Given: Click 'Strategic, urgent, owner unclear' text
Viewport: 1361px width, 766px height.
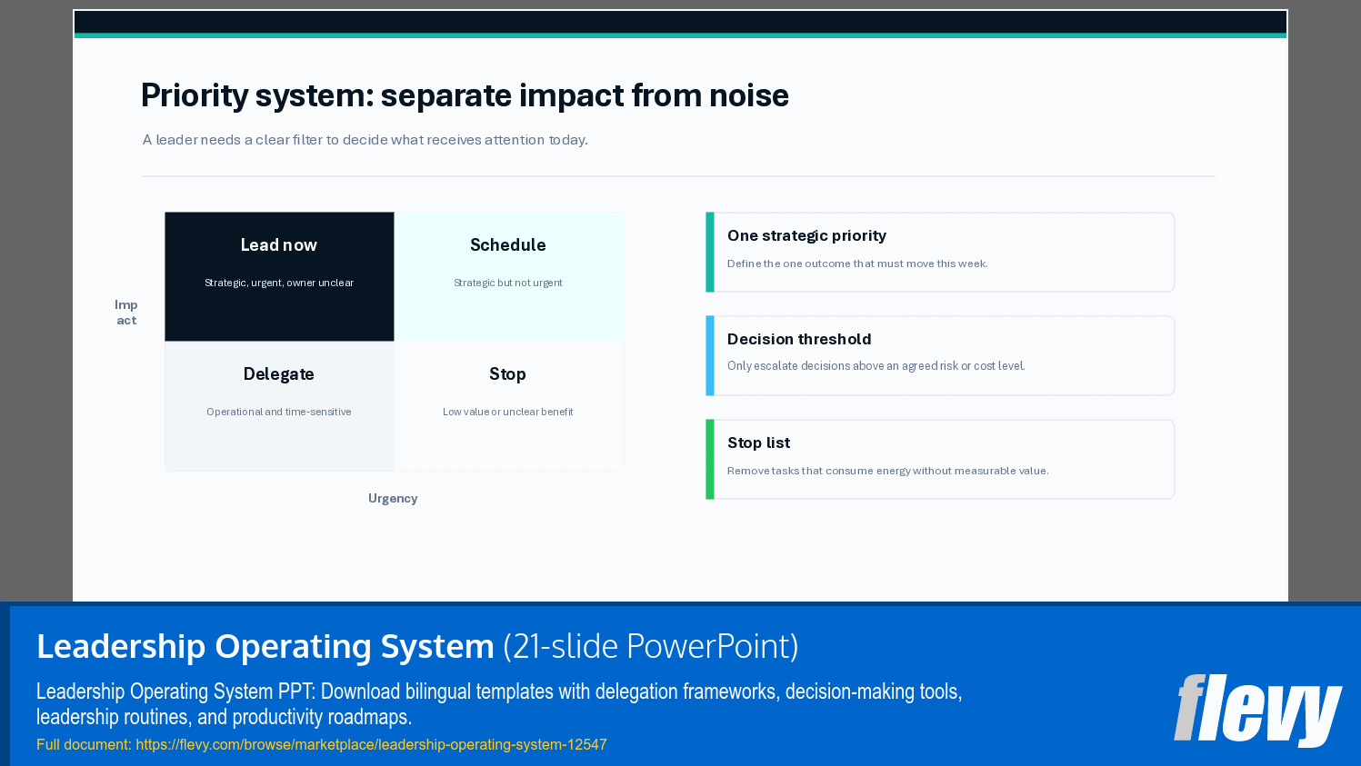Looking at the screenshot, I should click(279, 283).
